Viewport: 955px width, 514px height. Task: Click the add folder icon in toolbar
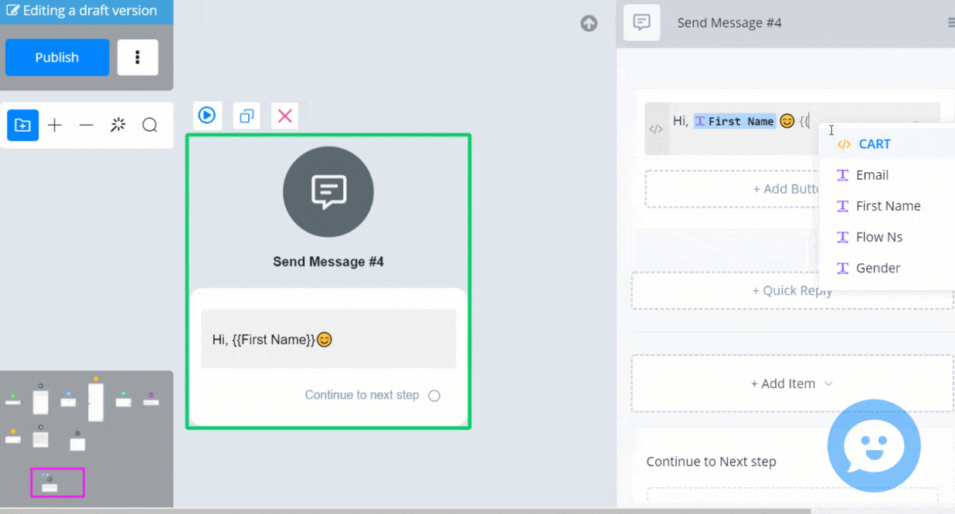[22, 125]
